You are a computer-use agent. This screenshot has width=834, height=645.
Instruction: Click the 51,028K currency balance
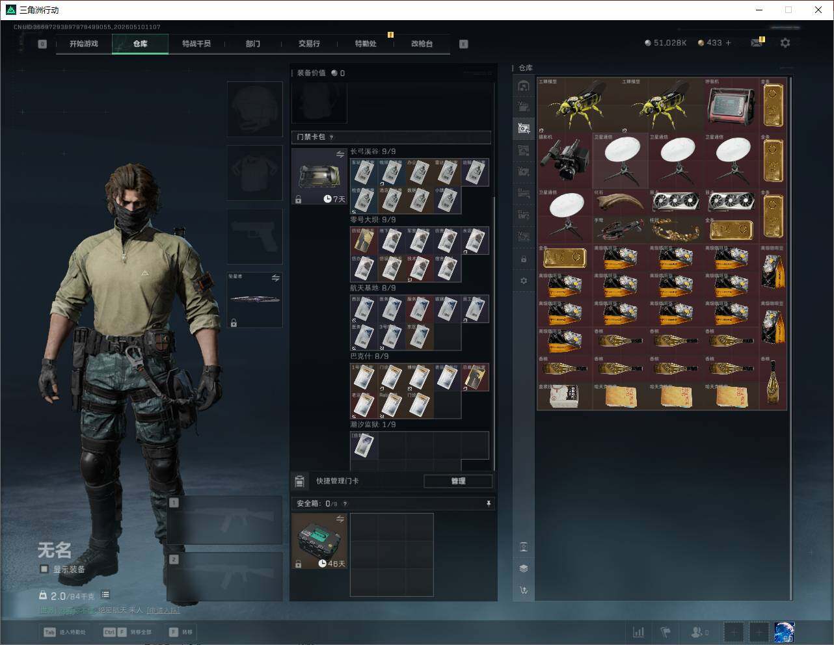click(666, 43)
